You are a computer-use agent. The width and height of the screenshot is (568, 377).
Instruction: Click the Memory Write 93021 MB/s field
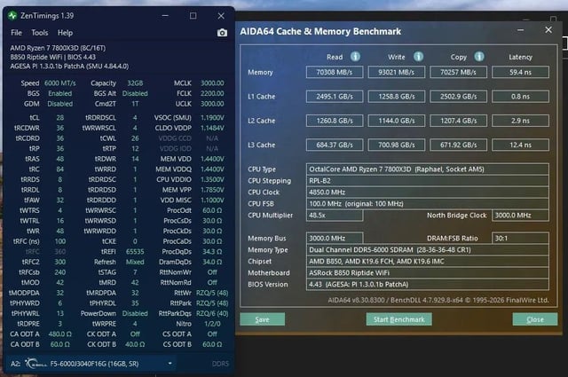click(397, 72)
